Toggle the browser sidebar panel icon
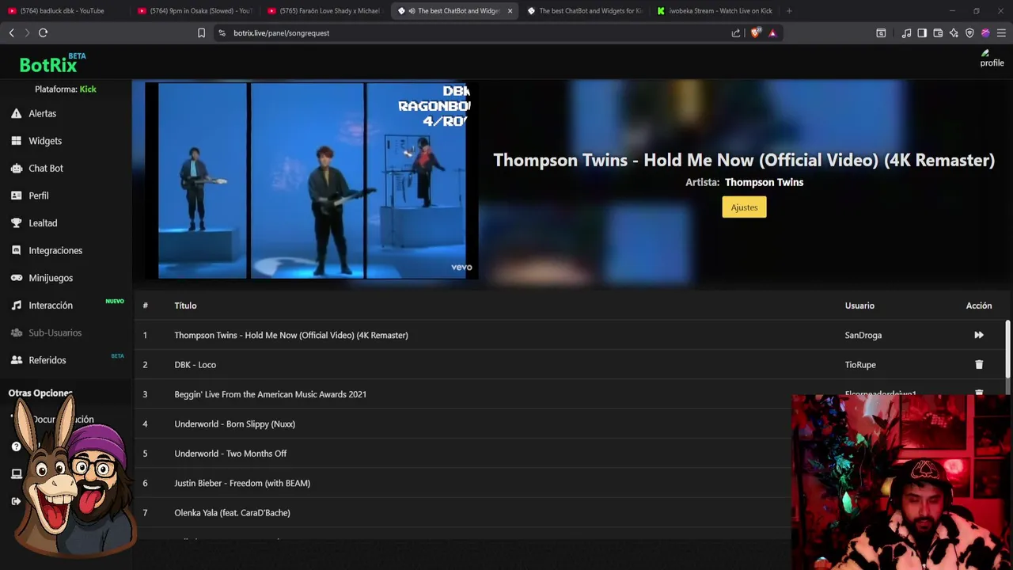This screenshot has height=570, width=1013. point(922,32)
